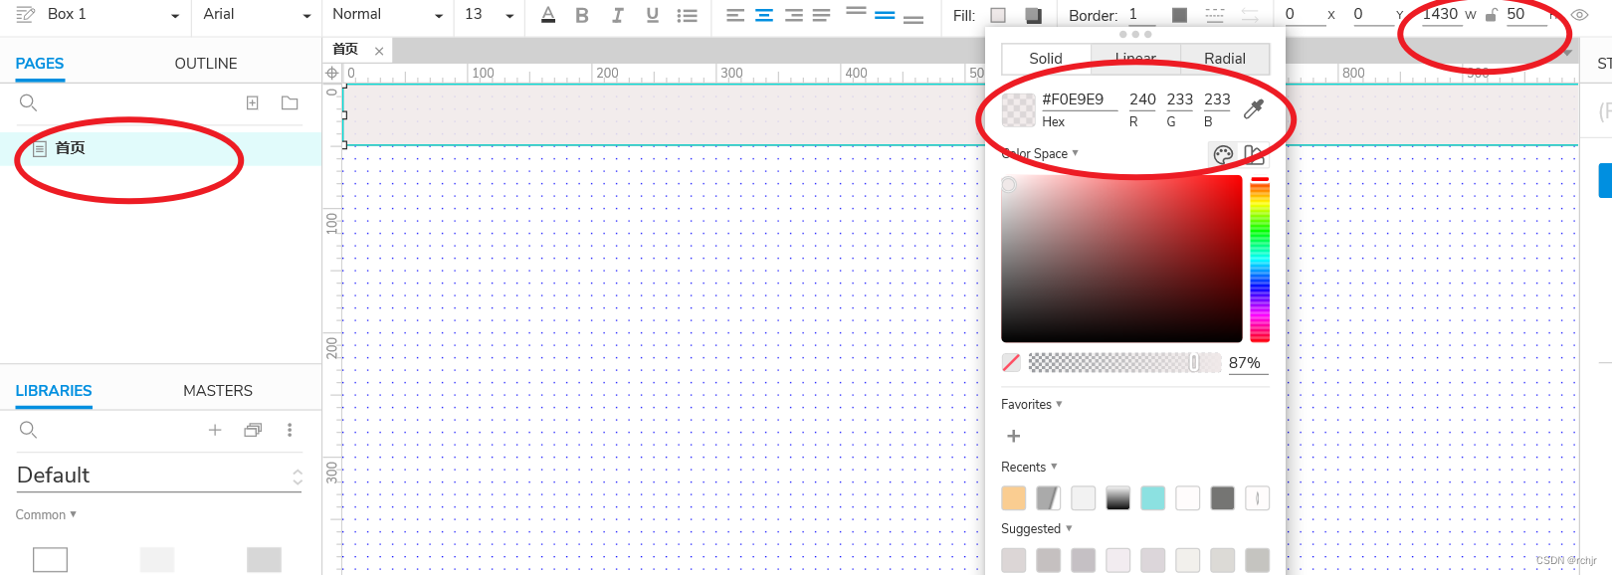The width and height of the screenshot is (1612, 575).
Task: Click the style editor icon beside Box 1
Action: pos(26,14)
